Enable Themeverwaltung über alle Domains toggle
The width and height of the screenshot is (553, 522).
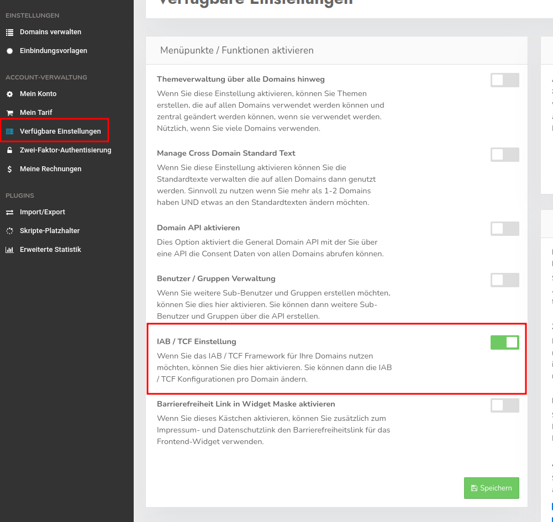point(504,80)
